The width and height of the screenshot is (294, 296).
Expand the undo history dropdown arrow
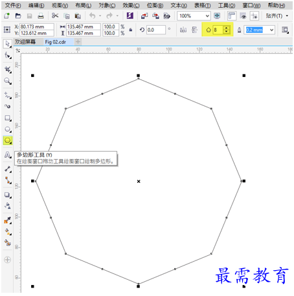pyautogui.click(x=100, y=16)
